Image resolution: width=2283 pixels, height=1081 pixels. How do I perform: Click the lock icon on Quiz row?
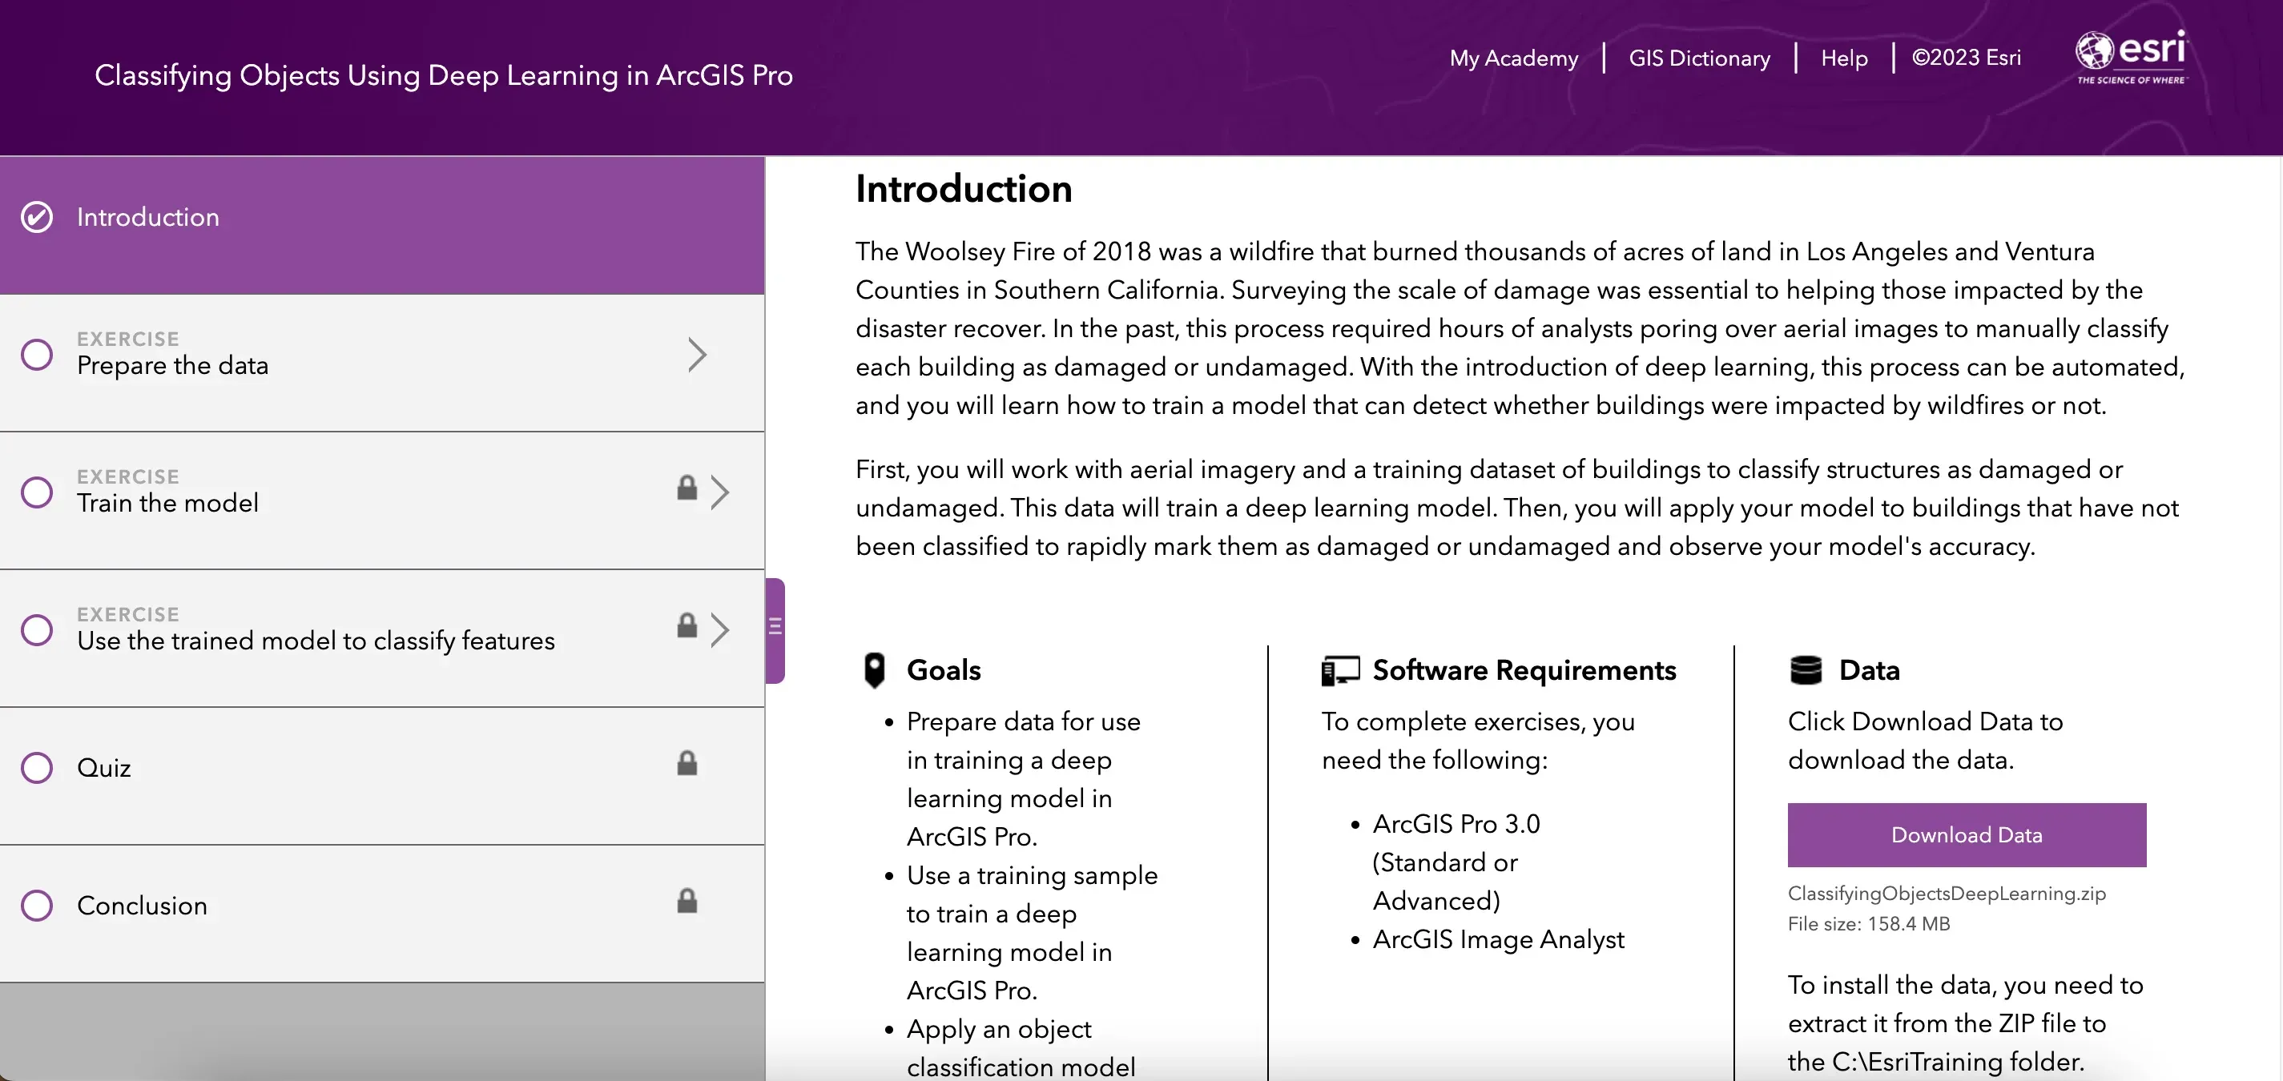(x=687, y=764)
